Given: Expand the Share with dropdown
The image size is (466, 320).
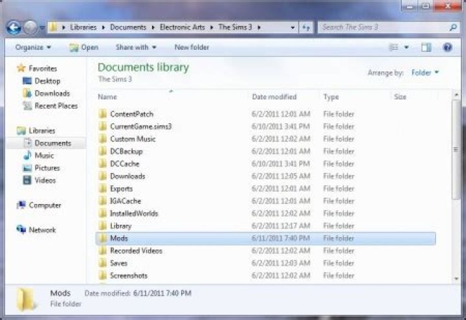Looking at the screenshot, I should coord(136,47).
